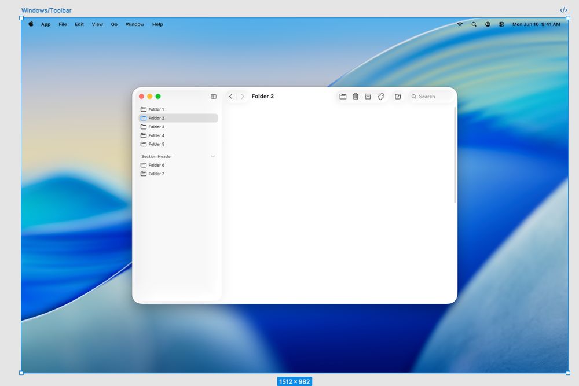
Task: Click the Wi-Fi icon in the menu bar
Action: click(x=460, y=24)
